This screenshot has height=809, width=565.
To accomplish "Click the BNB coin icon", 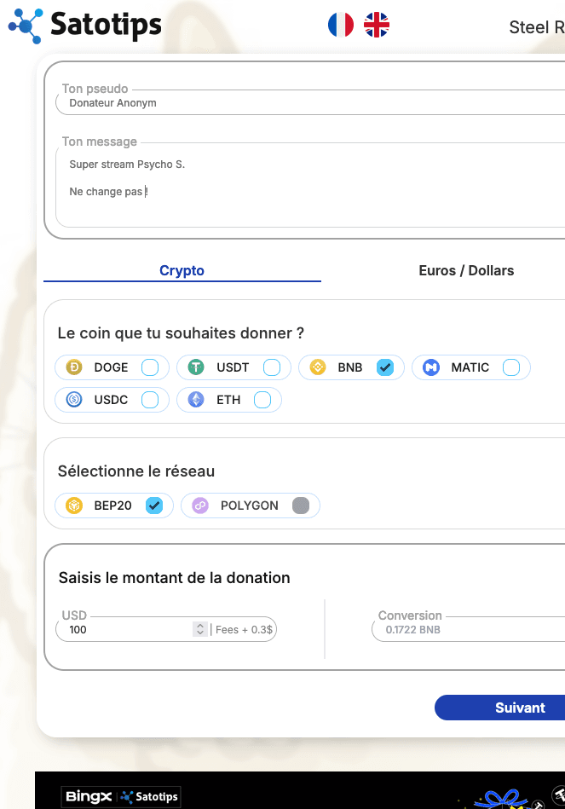I will point(318,367).
